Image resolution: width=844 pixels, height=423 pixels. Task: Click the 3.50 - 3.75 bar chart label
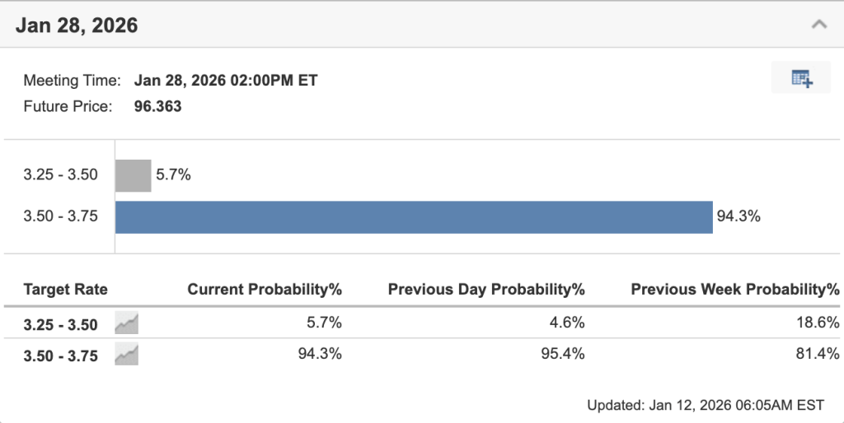61,217
